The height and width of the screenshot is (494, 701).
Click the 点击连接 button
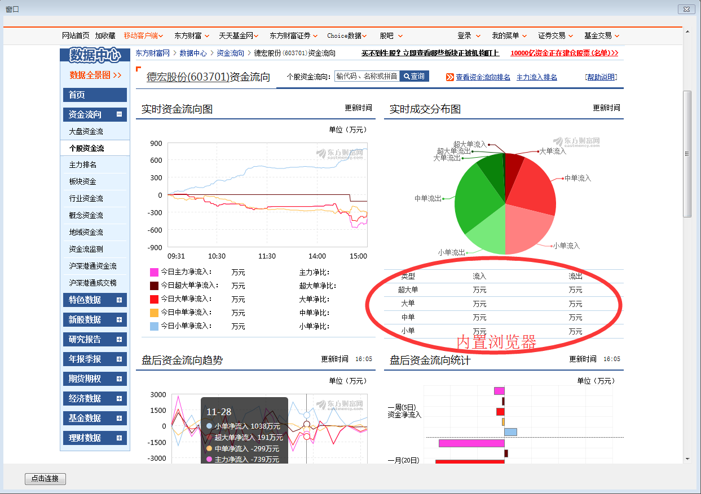click(46, 479)
